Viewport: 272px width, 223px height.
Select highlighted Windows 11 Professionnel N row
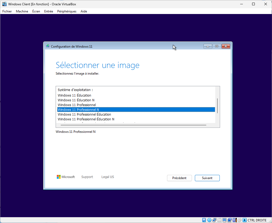tap(136, 110)
